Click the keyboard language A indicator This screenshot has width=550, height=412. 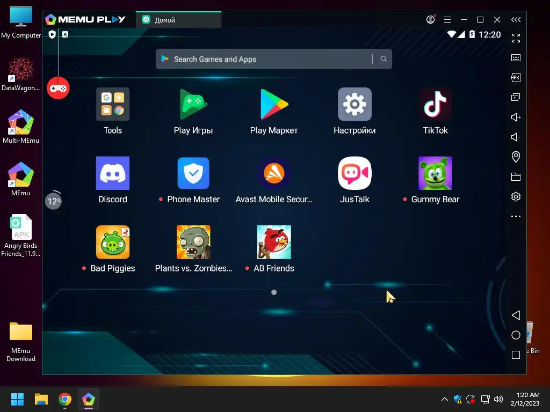[65, 34]
